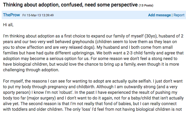
Task: Click paragraph starting 'For myself, the reasons'
Action: pos(93,95)
